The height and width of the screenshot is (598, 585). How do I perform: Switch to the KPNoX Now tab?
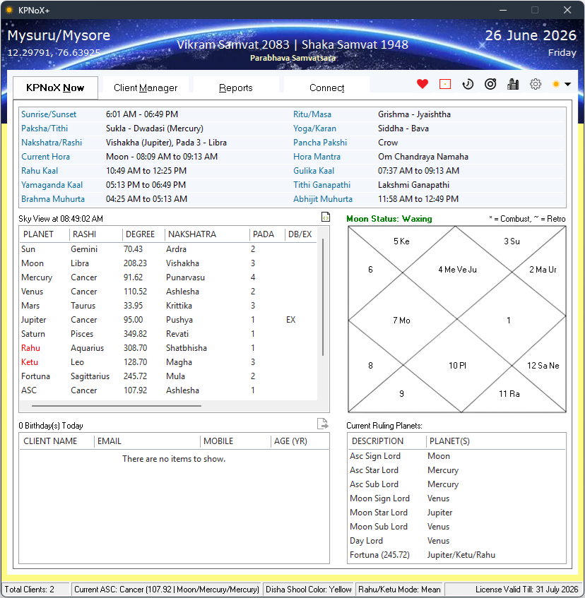[x=55, y=88]
